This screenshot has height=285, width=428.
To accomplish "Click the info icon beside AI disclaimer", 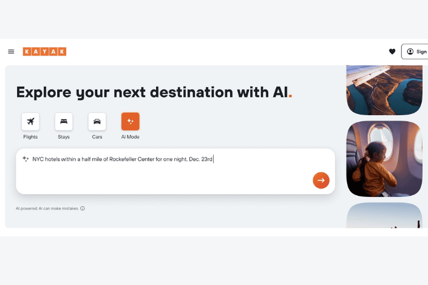I will coord(83,209).
